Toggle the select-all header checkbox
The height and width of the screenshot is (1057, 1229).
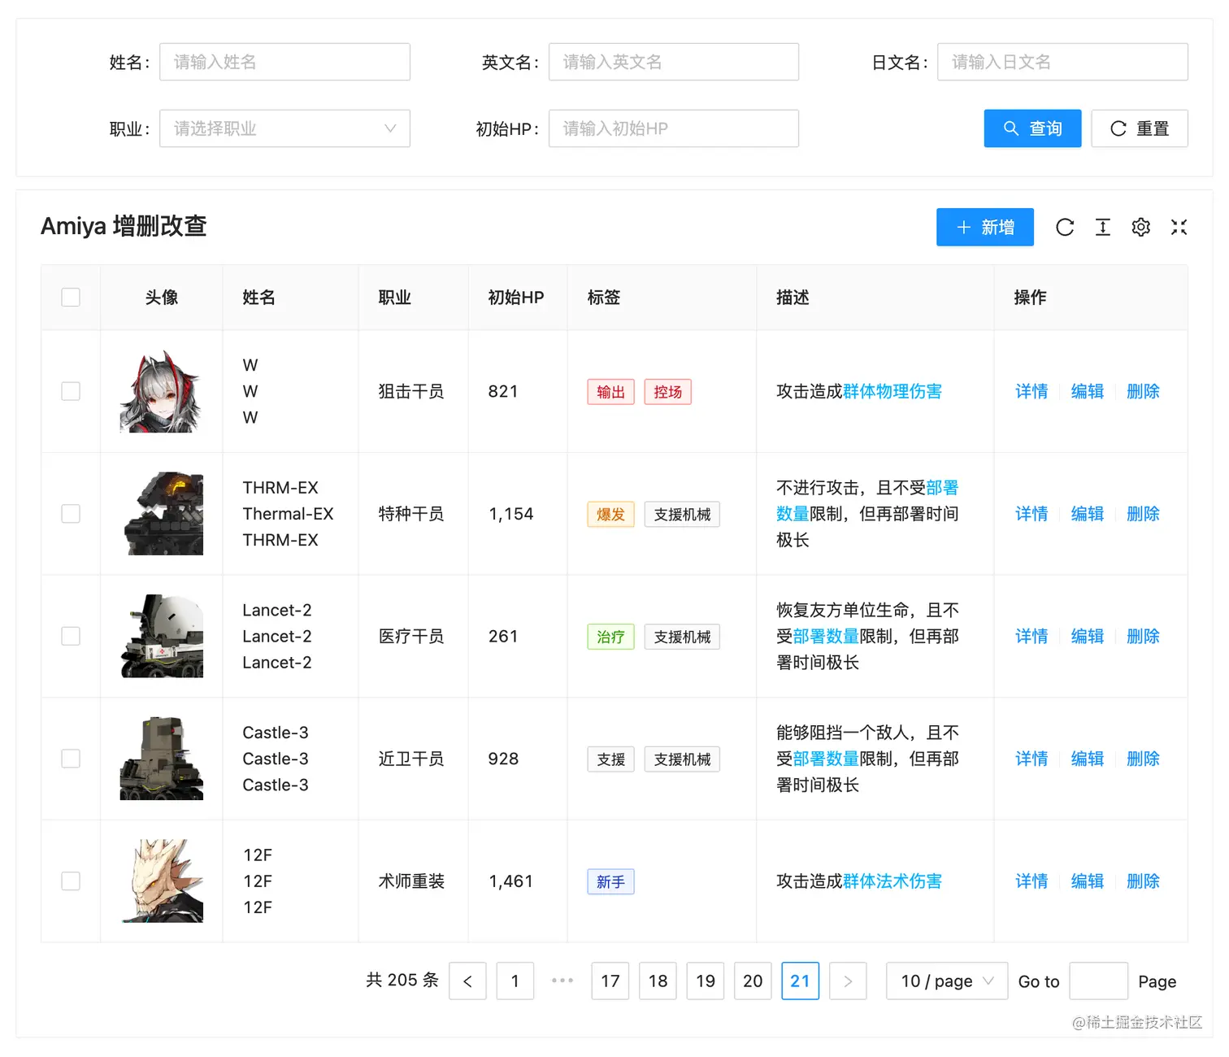[71, 298]
